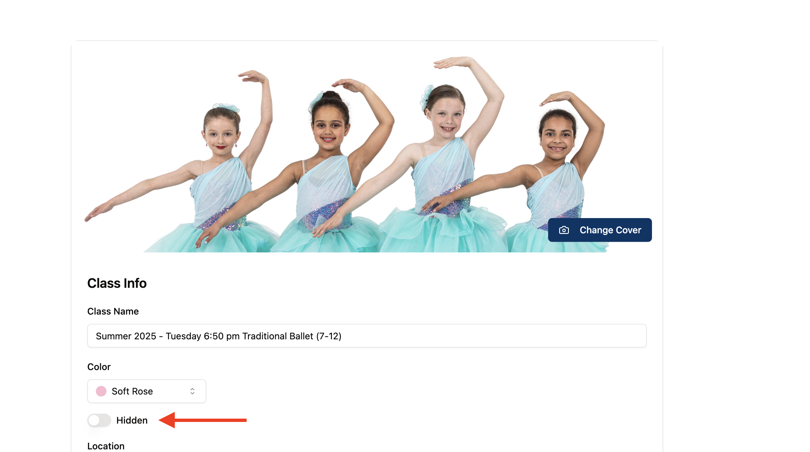
Task: Click into the Class Name input field
Action: (x=367, y=336)
